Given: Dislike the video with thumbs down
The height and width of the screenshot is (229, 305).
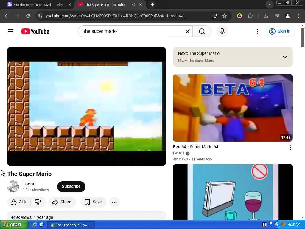Looking at the screenshot, I should [x=38, y=202].
